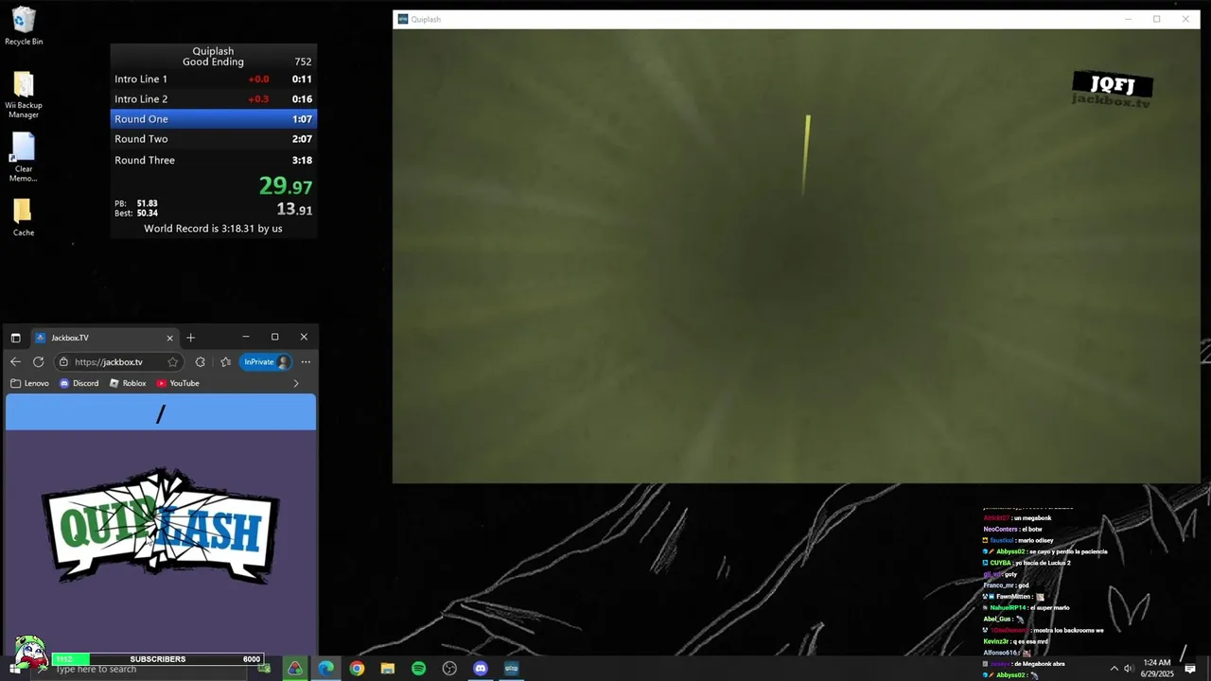Expand the favorites bar overflow chevron
This screenshot has width=1211, height=681.
296,383
